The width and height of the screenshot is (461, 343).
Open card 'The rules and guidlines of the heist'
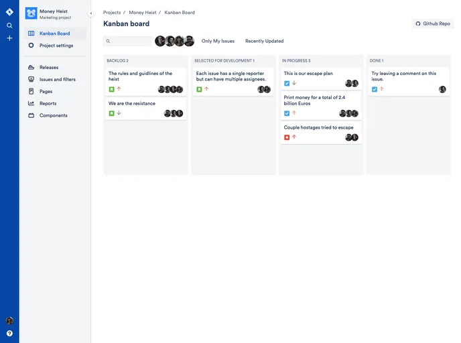[x=146, y=82]
